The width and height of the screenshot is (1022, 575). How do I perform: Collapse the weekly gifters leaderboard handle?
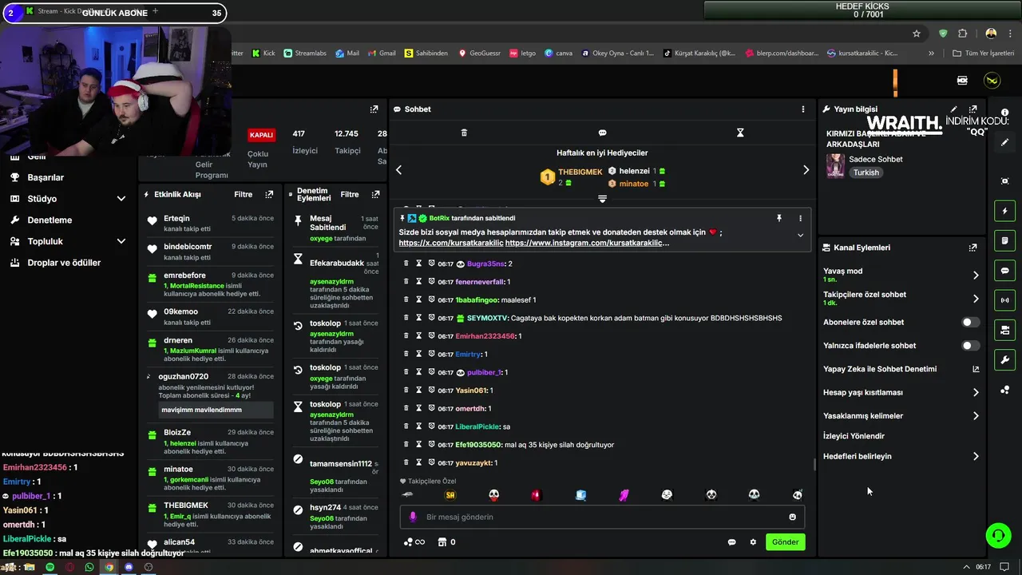click(x=602, y=199)
